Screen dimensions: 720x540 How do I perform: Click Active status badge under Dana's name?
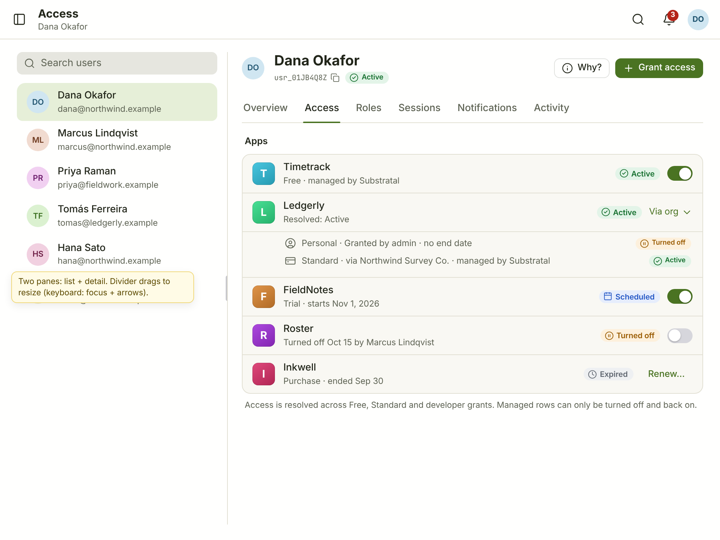click(367, 77)
